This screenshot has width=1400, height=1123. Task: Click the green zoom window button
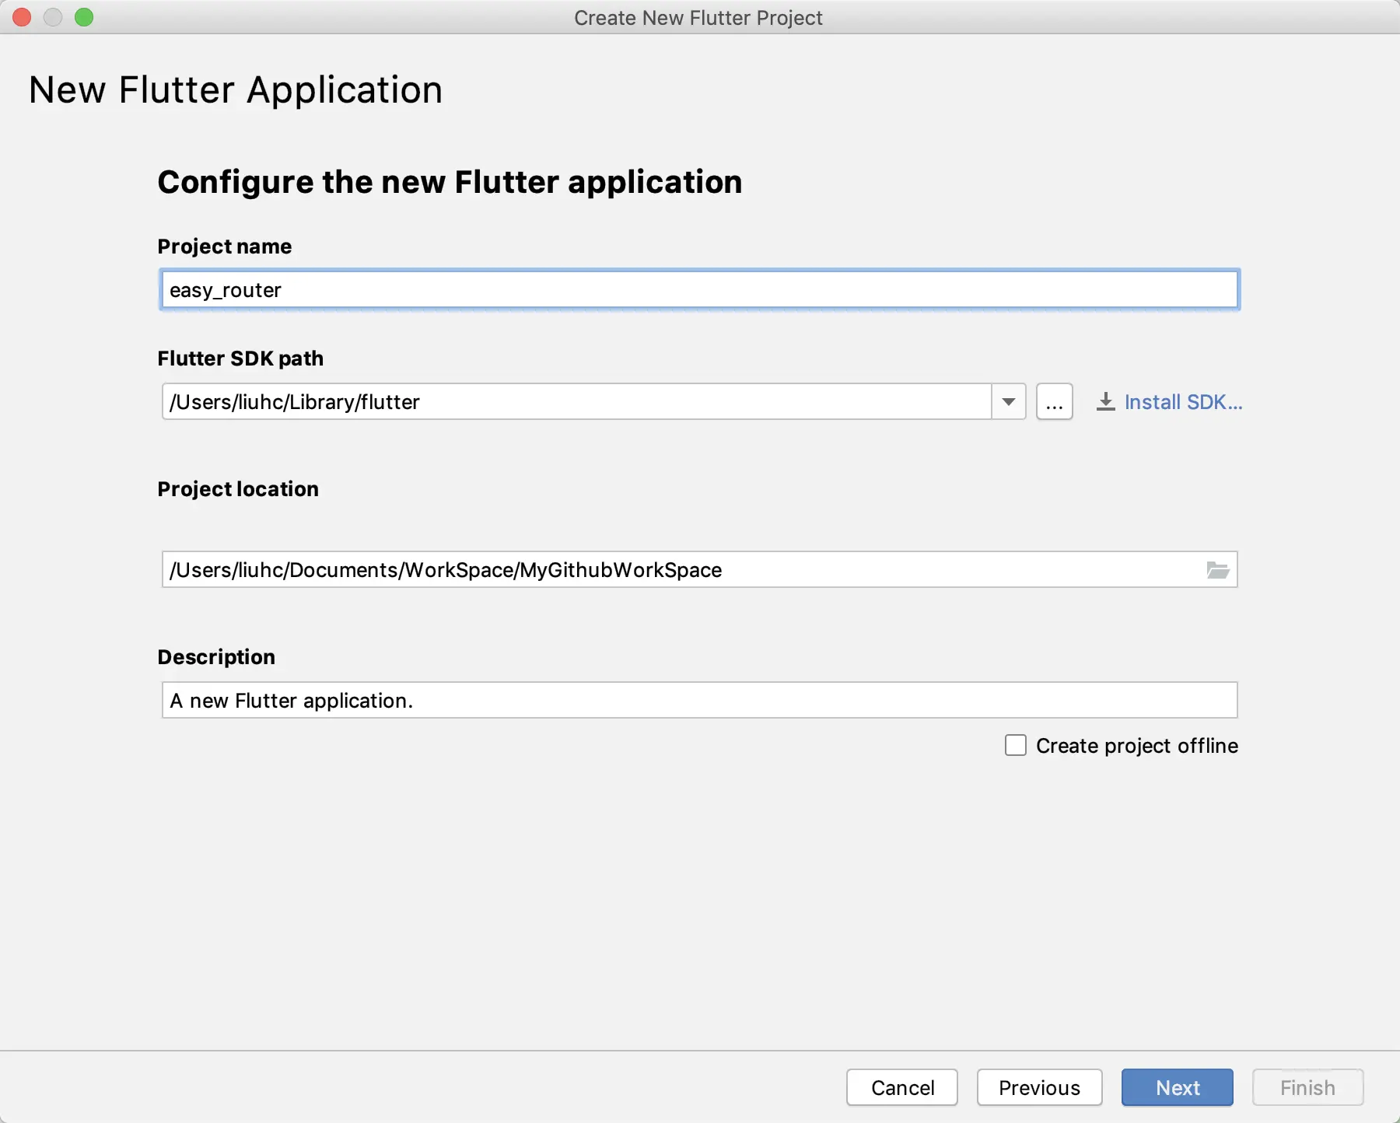84,17
